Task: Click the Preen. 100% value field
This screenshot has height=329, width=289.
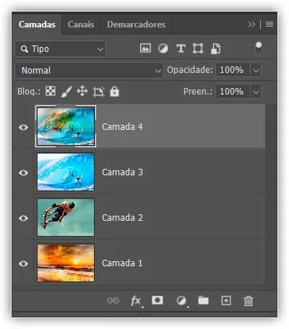Action: point(233,92)
